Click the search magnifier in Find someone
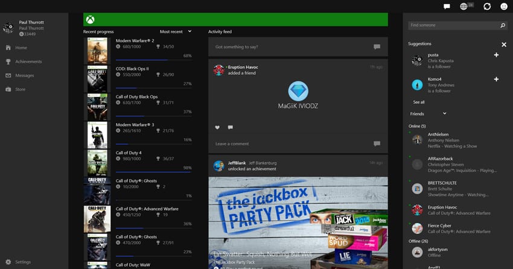The image size is (513, 269). point(503,26)
